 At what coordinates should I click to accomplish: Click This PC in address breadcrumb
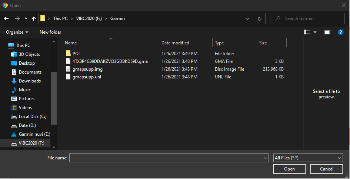(x=60, y=18)
